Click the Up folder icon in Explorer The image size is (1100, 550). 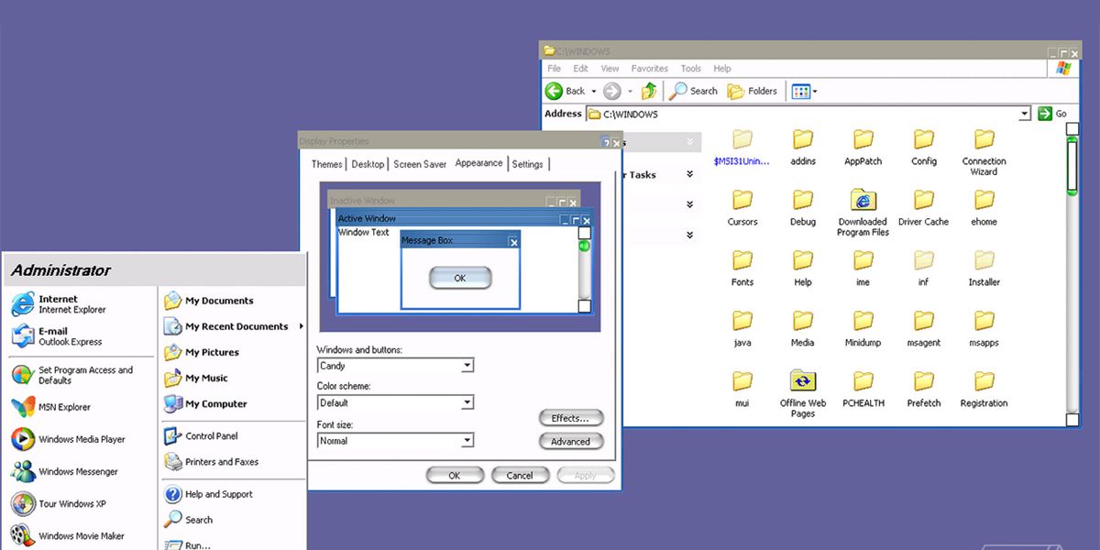point(649,91)
